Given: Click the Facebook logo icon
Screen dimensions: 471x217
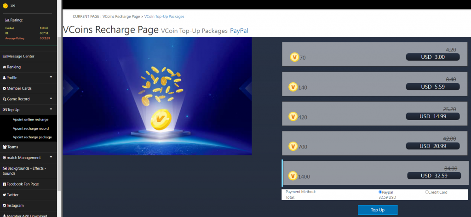Looking at the screenshot, I should (x=4, y=184).
